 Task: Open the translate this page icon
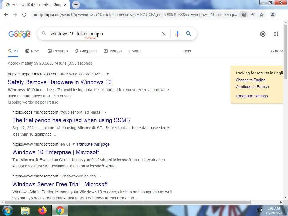[x=244, y=15]
